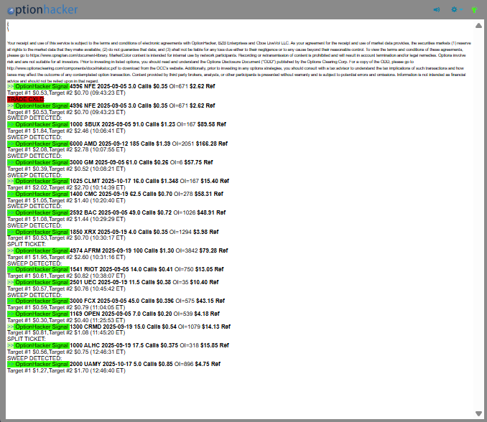Click the green connection status light icon

474,10
